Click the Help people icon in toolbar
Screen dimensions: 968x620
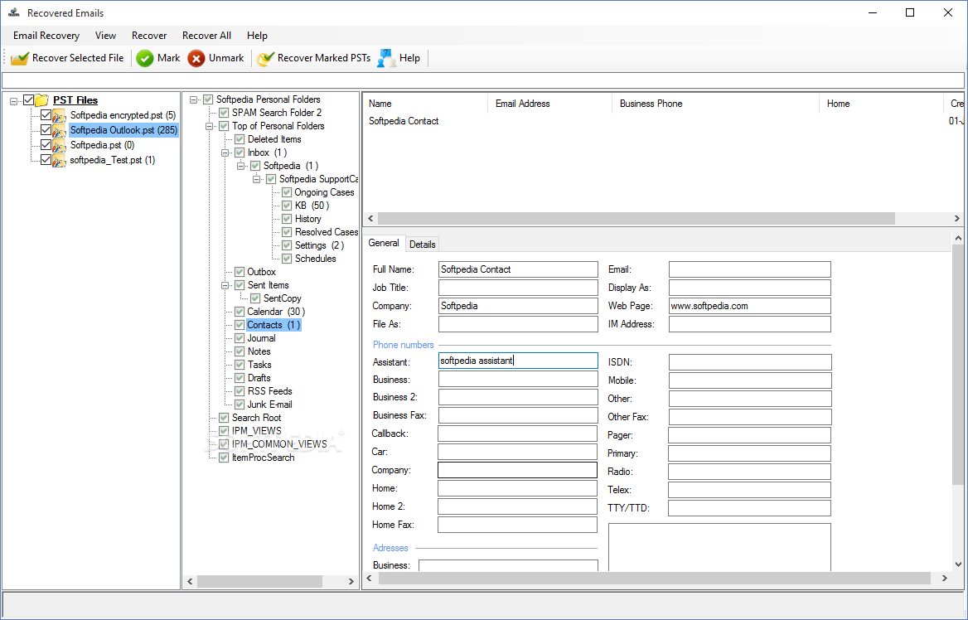click(386, 58)
